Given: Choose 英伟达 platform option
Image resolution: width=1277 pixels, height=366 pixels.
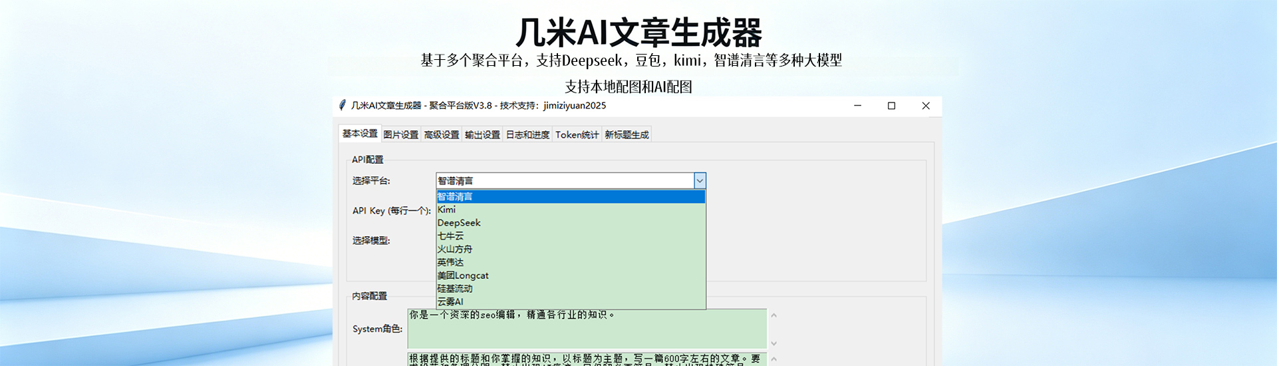Looking at the screenshot, I should (571, 262).
